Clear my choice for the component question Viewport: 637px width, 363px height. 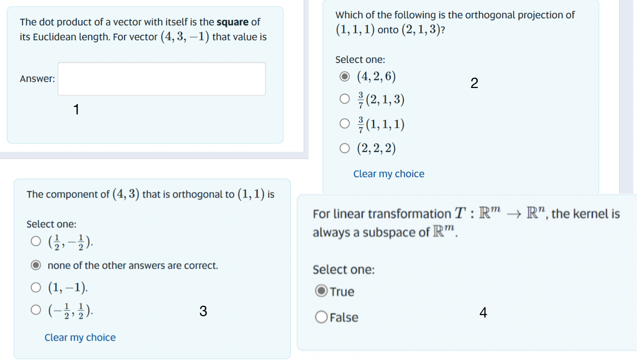coord(80,337)
